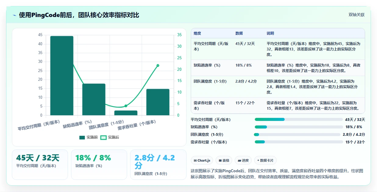Screen dimensions: 377x192
Task: Click table row label 团队满意度（1-5分）
Action: click(211, 81)
